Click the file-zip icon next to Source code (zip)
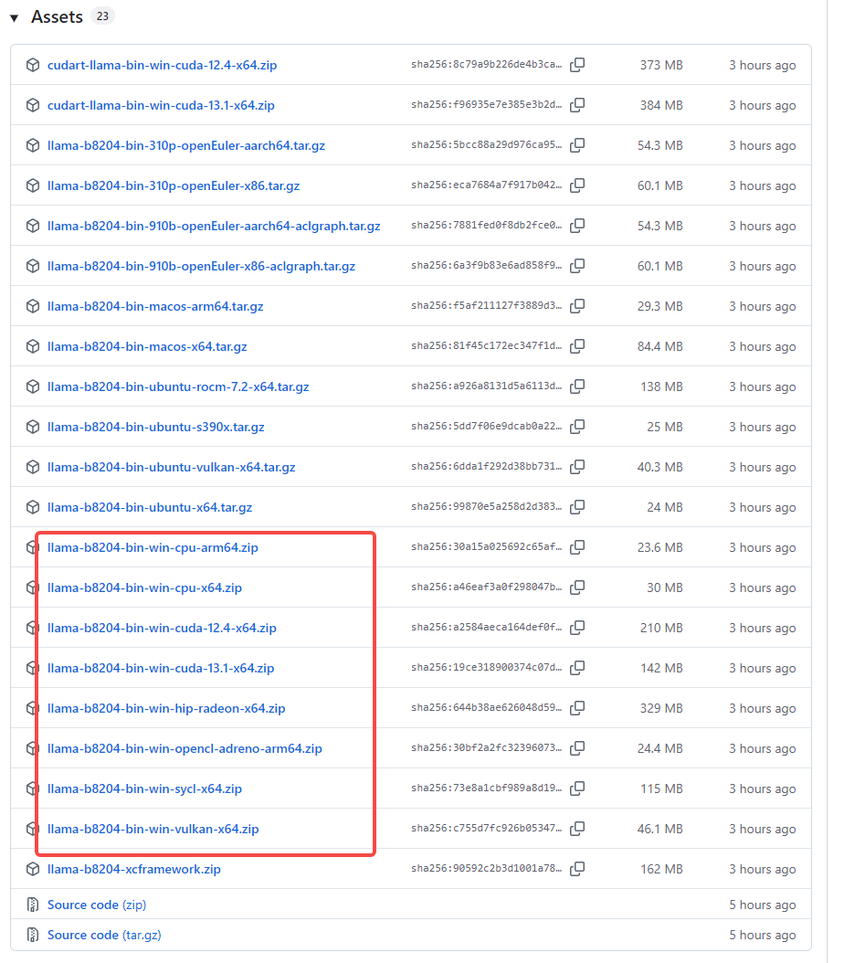This screenshot has height=963, width=844. [x=33, y=905]
